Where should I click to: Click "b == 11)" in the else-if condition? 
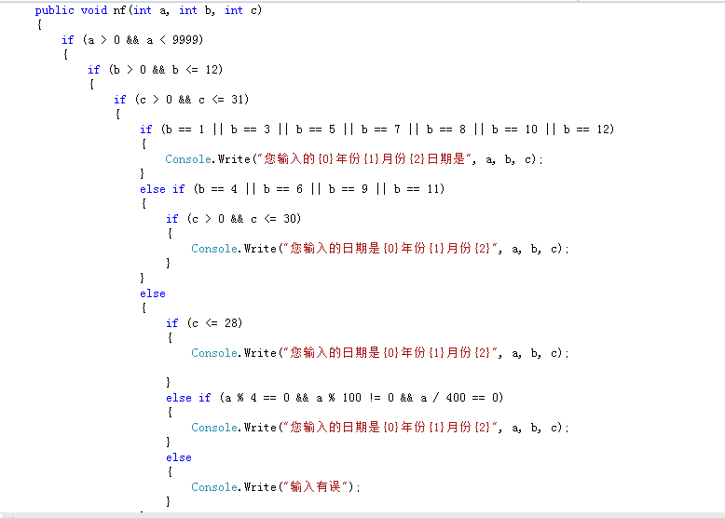pyautogui.click(x=419, y=189)
